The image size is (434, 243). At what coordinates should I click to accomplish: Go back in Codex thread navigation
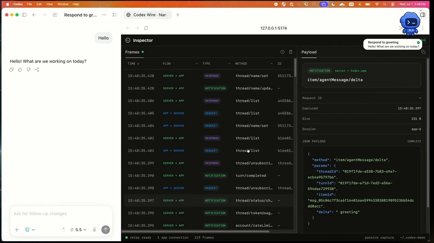(34, 15)
